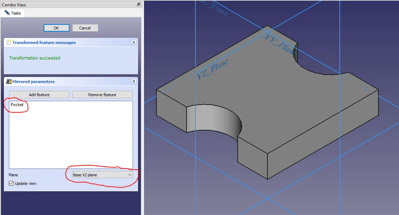Click the Transformed feature messages header icon
399x215 pixels.
tap(9, 43)
